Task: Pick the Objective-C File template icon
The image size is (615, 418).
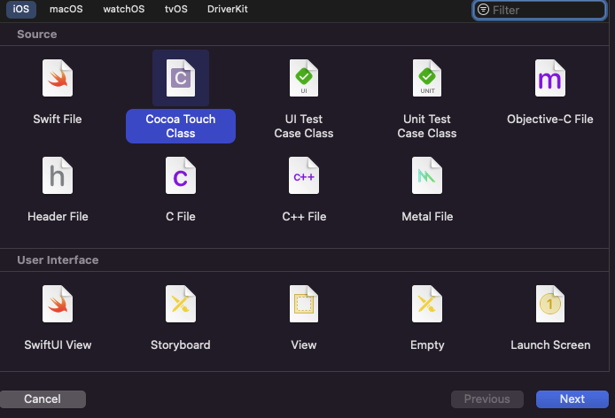Action: 550,78
